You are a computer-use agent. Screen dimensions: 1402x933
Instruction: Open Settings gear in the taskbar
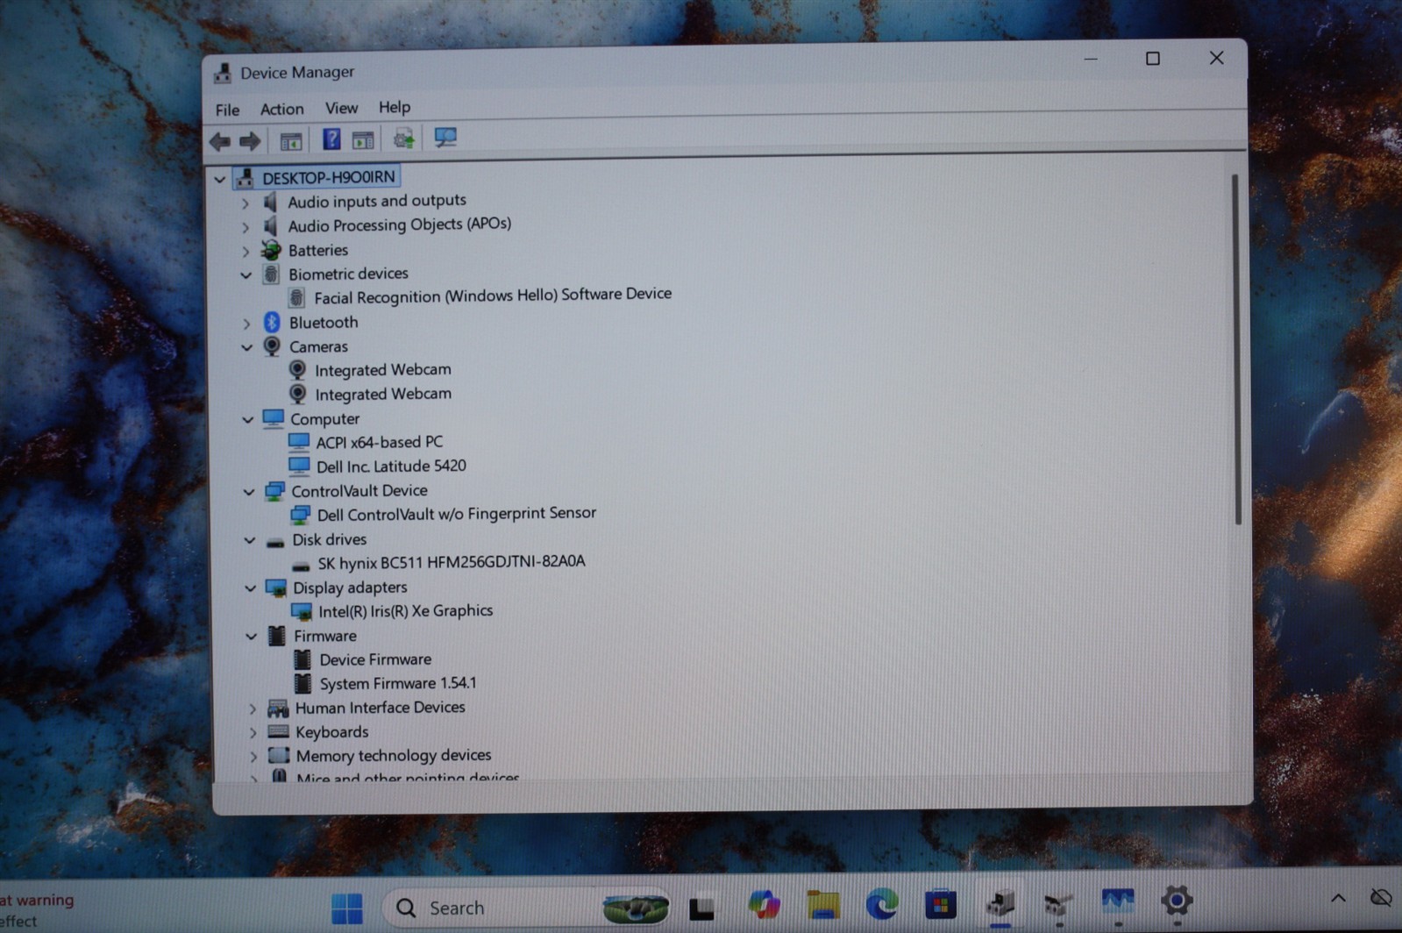(x=1177, y=900)
